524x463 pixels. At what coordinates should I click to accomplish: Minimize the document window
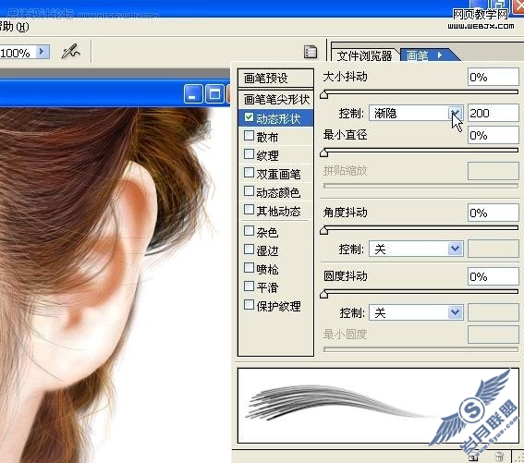click(193, 93)
